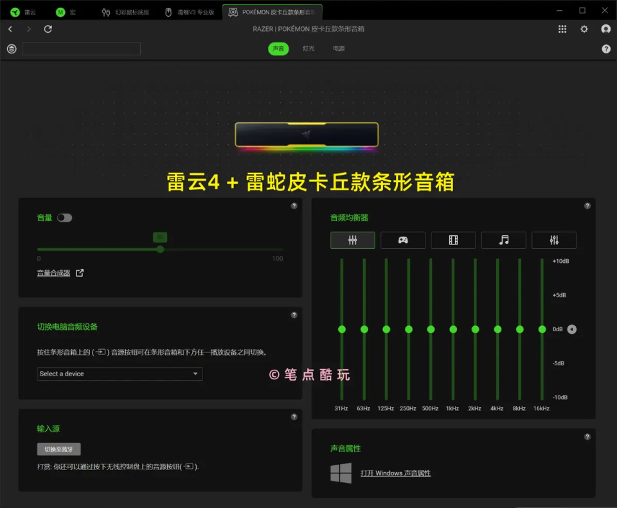The image size is (617, 508).
Task: Click the 声音属性 heading
Action: 346,449
